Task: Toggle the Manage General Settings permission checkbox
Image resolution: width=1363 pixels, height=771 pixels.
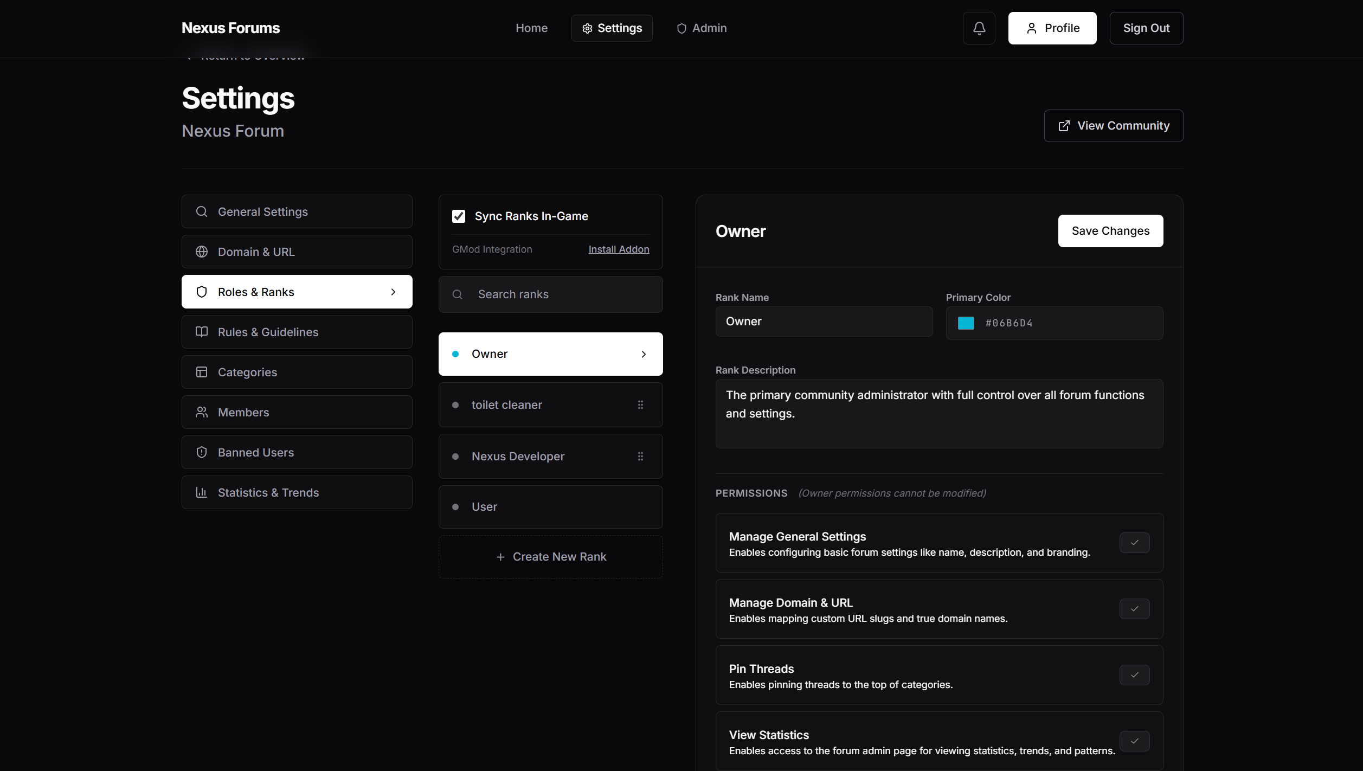Action: pyautogui.click(x=1134, y=543)
